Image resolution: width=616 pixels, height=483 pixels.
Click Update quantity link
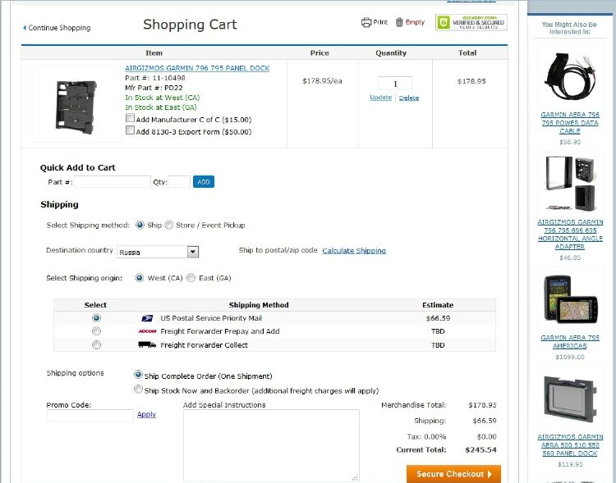pos(380,98)
